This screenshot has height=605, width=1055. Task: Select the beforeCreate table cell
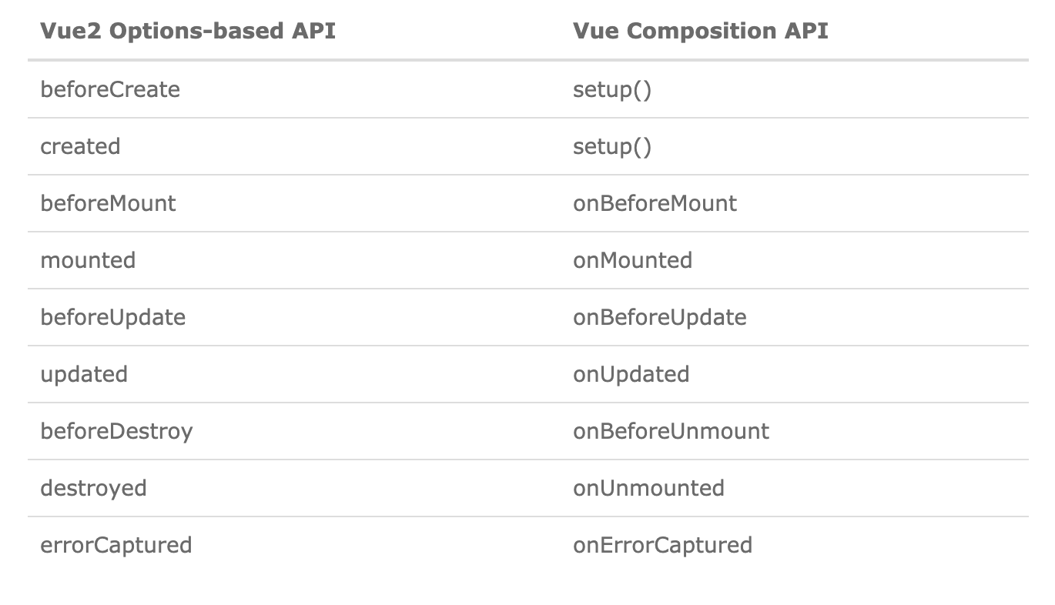pyautogui.click(x=110, y=89)
